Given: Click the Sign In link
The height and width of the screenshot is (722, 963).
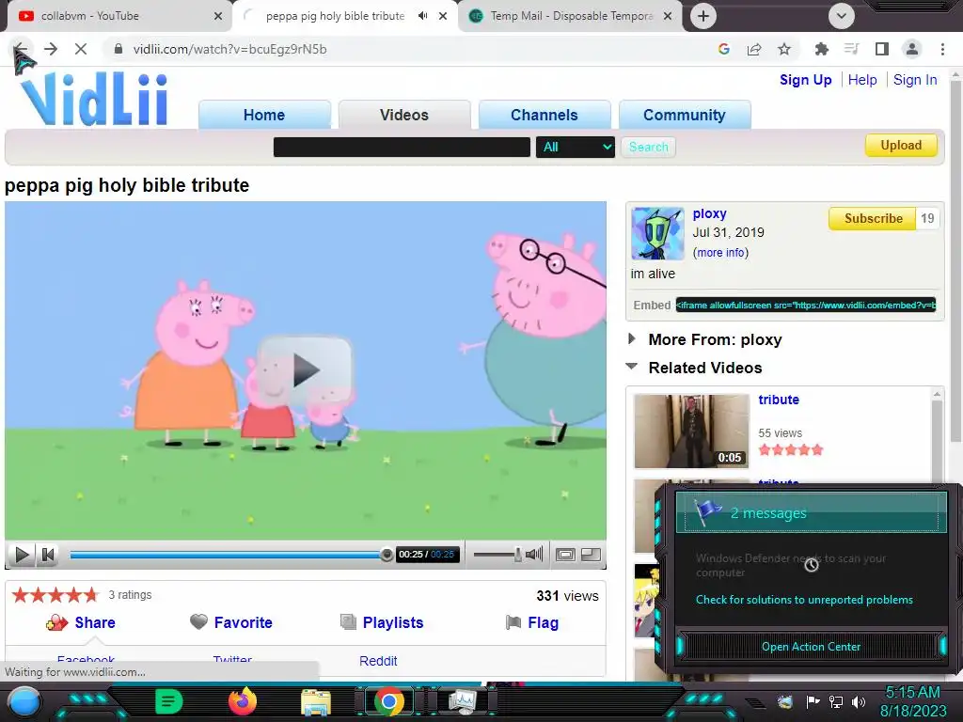Looking at the screenshot, I should [915, 80].
